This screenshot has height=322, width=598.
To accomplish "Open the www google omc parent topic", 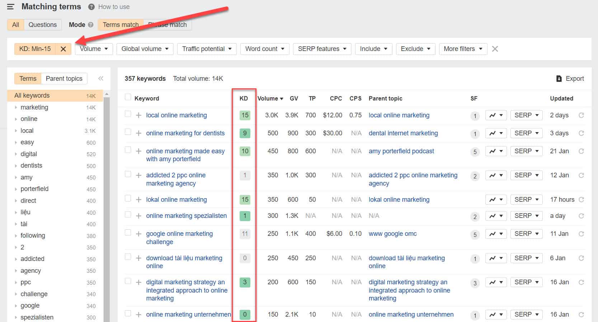I will (x=393, y=234).
